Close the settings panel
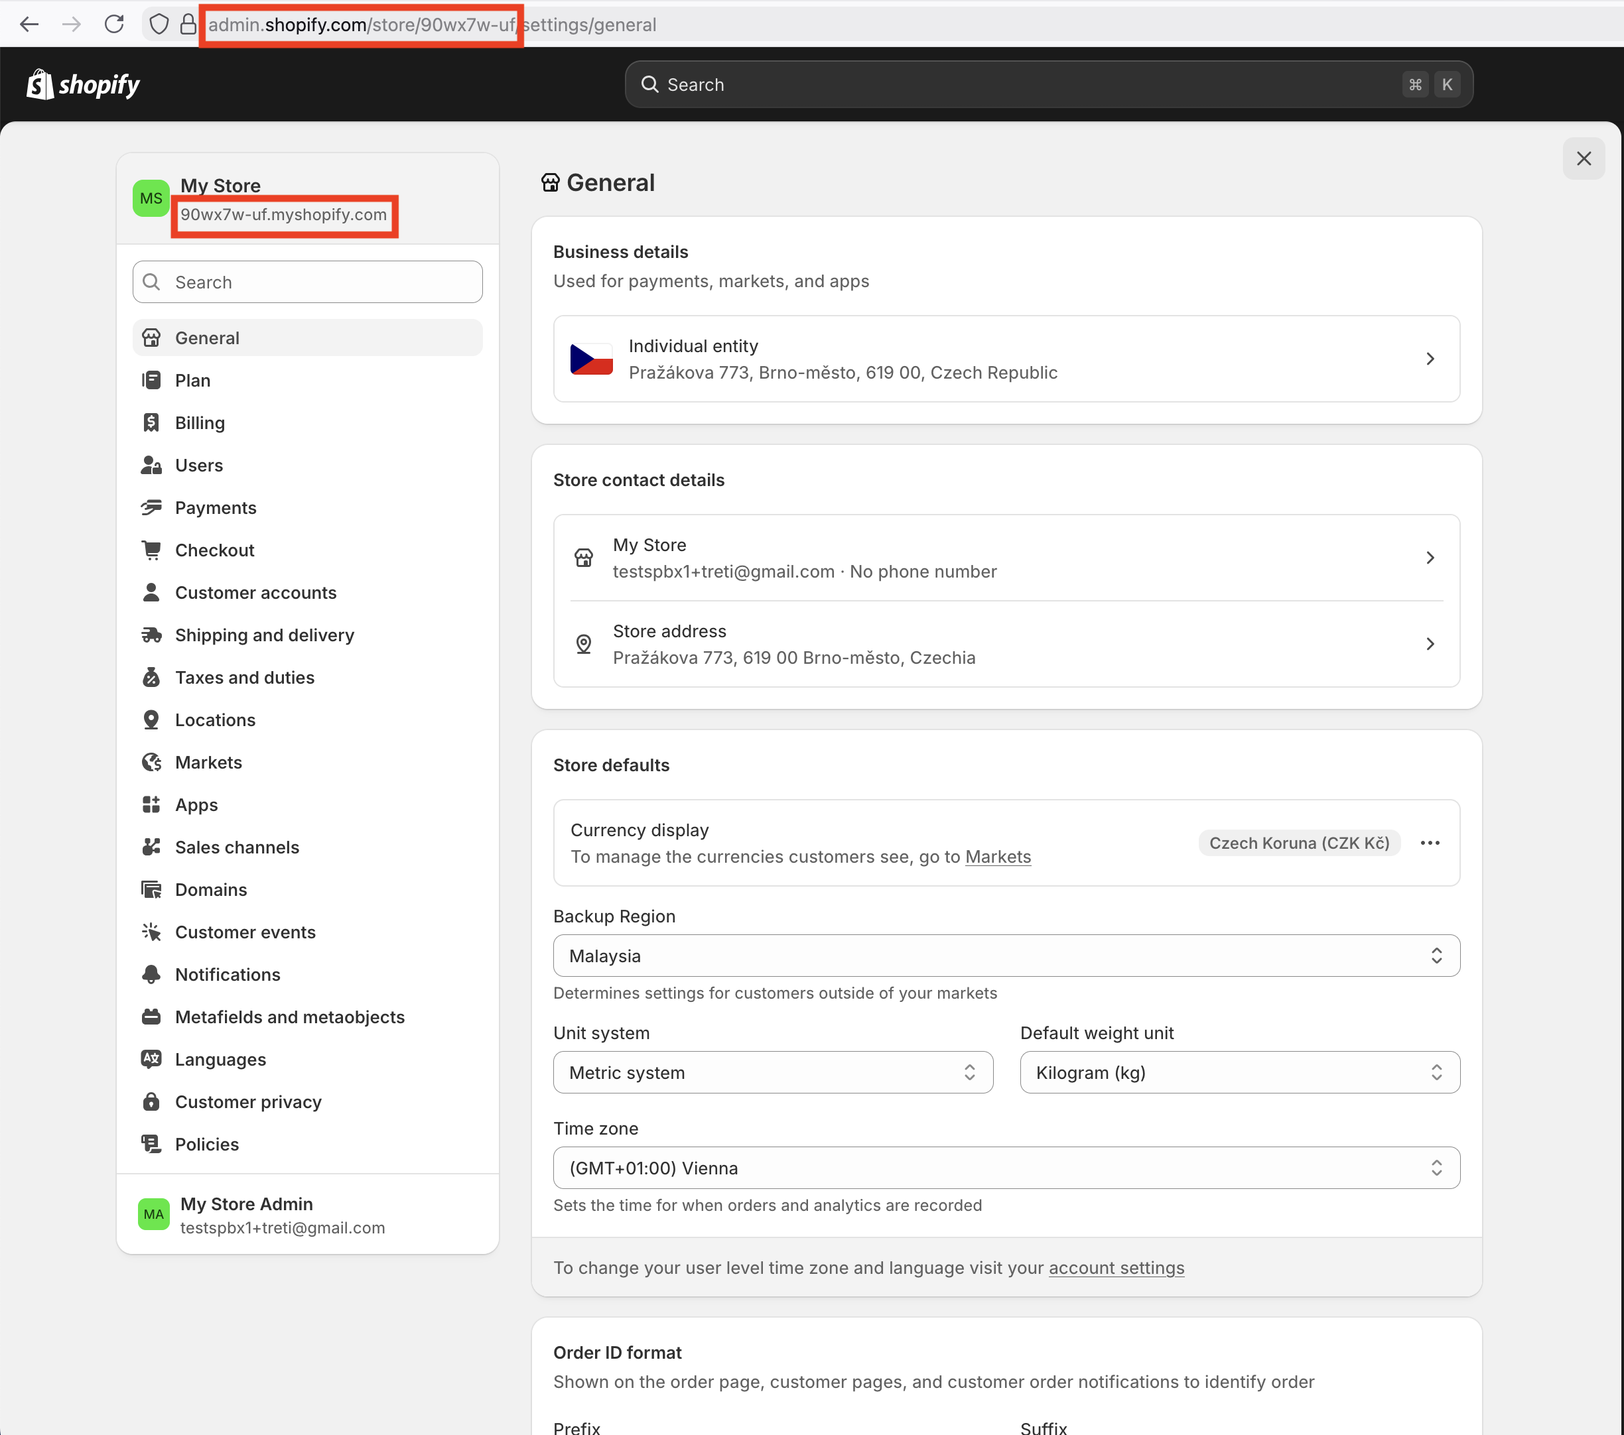Viewport: 1624px width, 1435px height. (x=1584, y=158)
